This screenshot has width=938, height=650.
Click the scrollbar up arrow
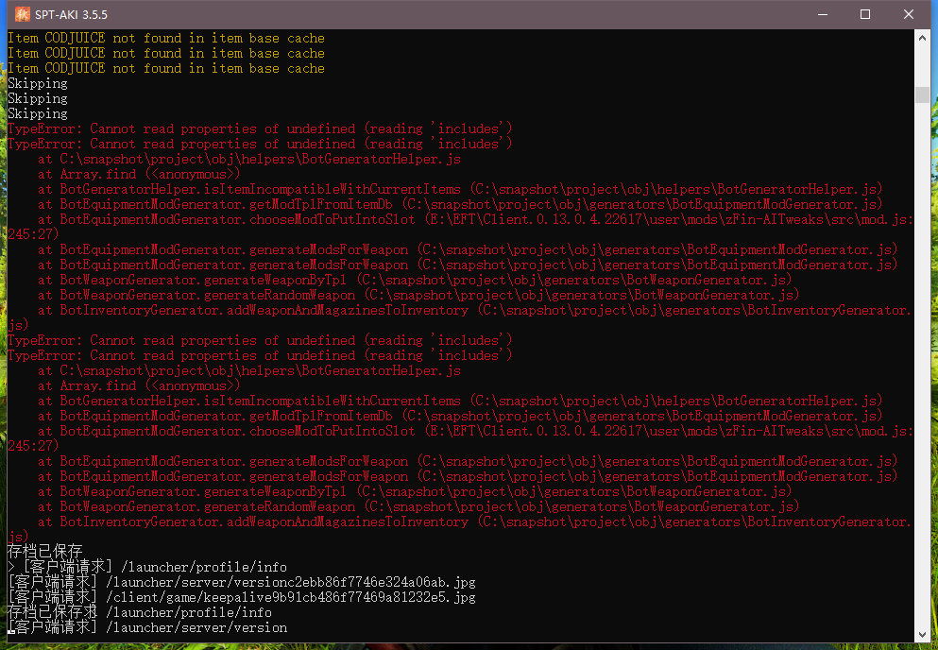point(922,37)
